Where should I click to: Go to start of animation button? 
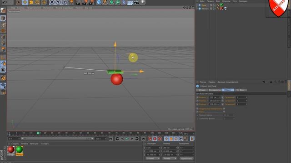111,139
